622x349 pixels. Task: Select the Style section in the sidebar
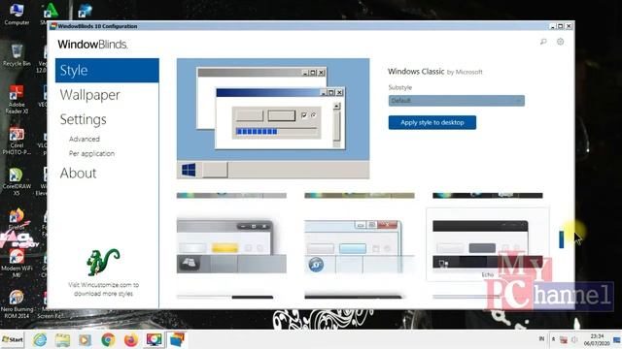107,71
